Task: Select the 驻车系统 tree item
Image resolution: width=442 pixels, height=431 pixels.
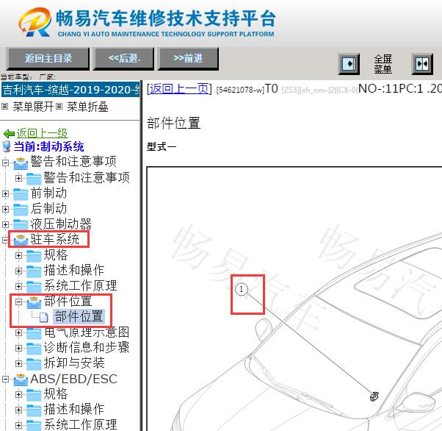Action: [x=54, y=239]
